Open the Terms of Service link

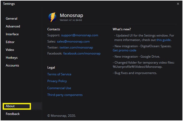pyautogui.click(x=59, y=74)
